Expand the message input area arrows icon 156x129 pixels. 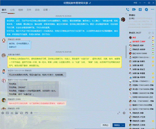pyautogui.click(x=118, y=113)
